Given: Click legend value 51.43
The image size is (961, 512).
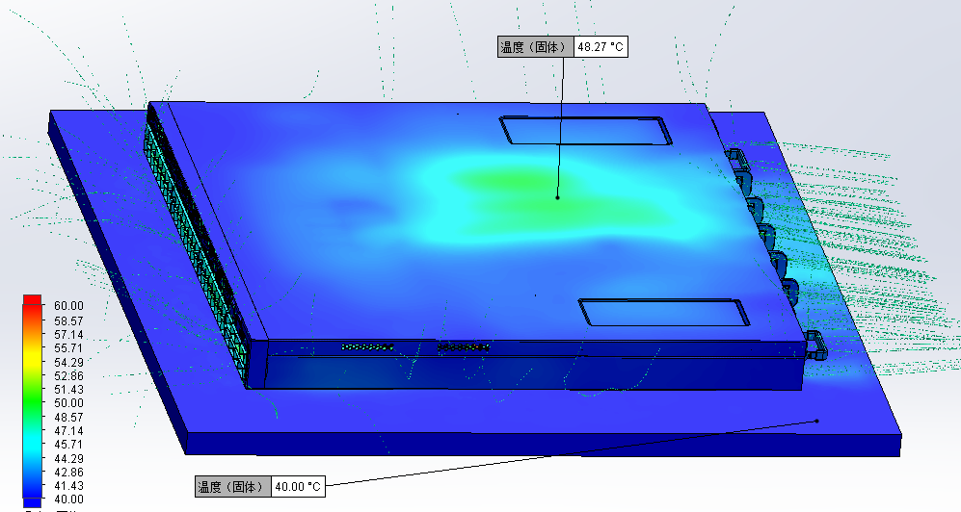Looking at the screenshot, I should tap(68, 389).
